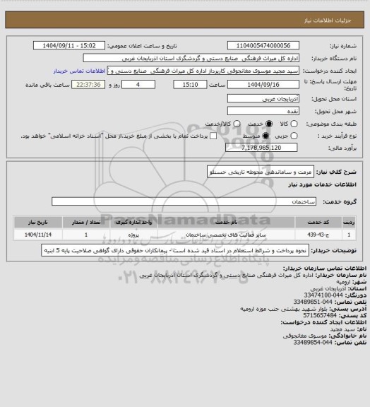
Task: Click the تاریخ نیاز column header
Action: [x=38, y=222]
